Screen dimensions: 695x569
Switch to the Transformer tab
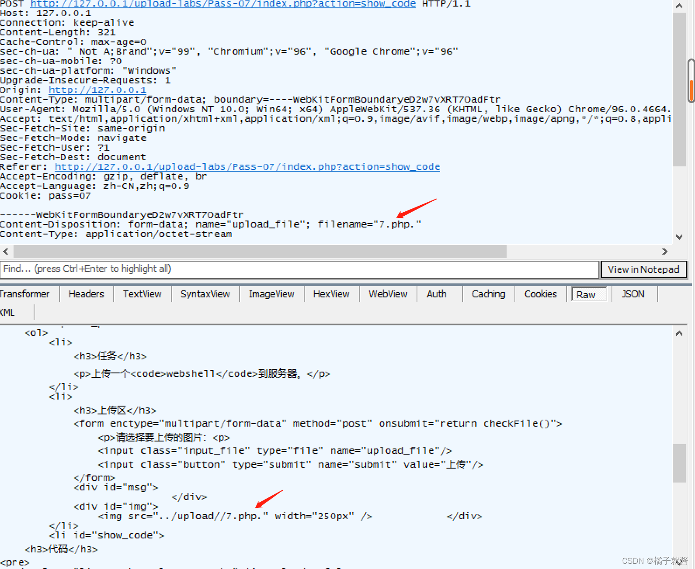(25, 294)
